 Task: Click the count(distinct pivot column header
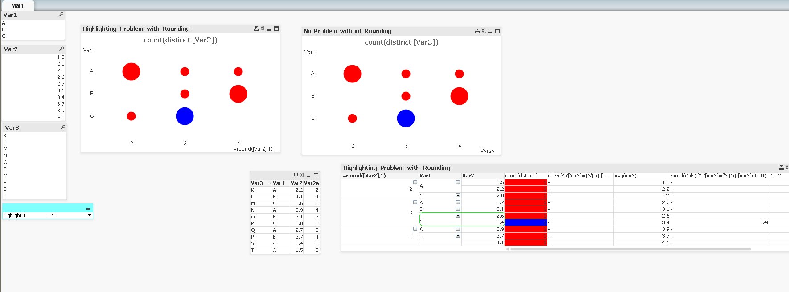pos(526,176)
